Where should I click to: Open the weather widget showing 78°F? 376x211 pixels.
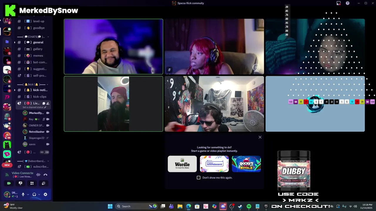[x=12, y=206]
